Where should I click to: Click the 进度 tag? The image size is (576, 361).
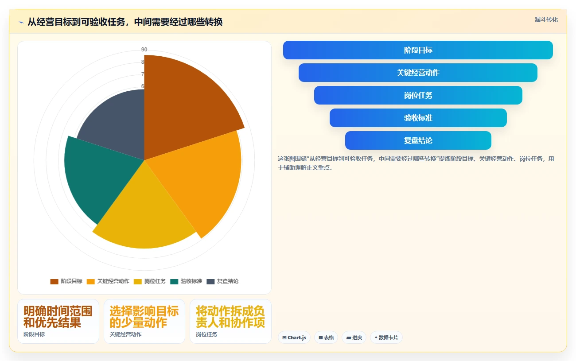[x=354, y=338]
